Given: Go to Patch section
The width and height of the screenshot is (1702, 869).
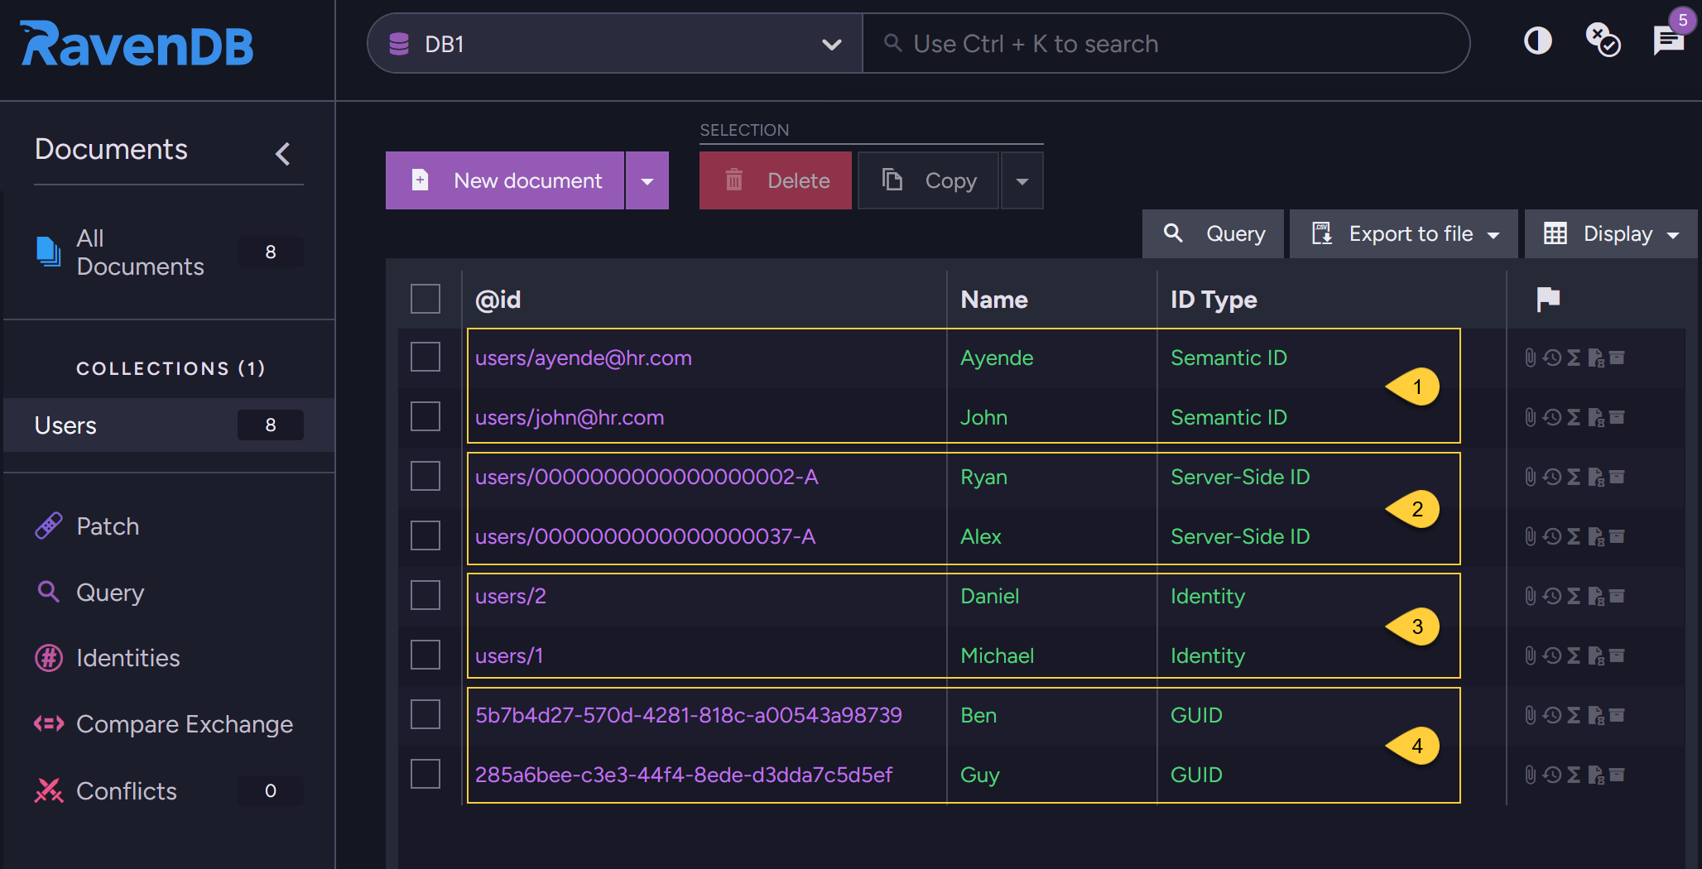Looking at the screenshot, I should click(108, 526).
